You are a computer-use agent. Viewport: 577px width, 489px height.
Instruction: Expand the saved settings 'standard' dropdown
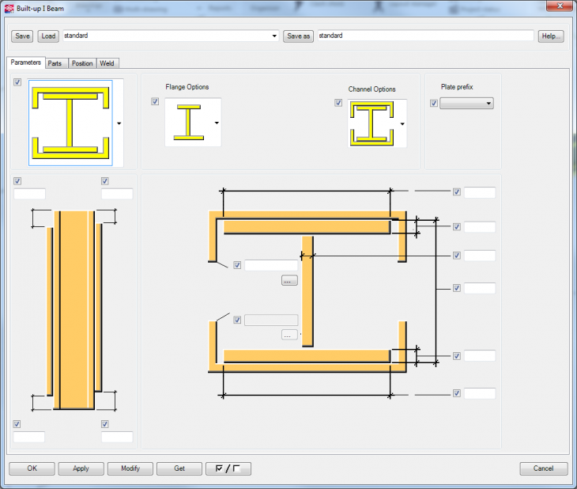point(274,36)
